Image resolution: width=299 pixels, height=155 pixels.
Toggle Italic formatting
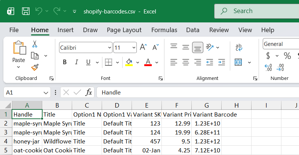coord(77,62)
